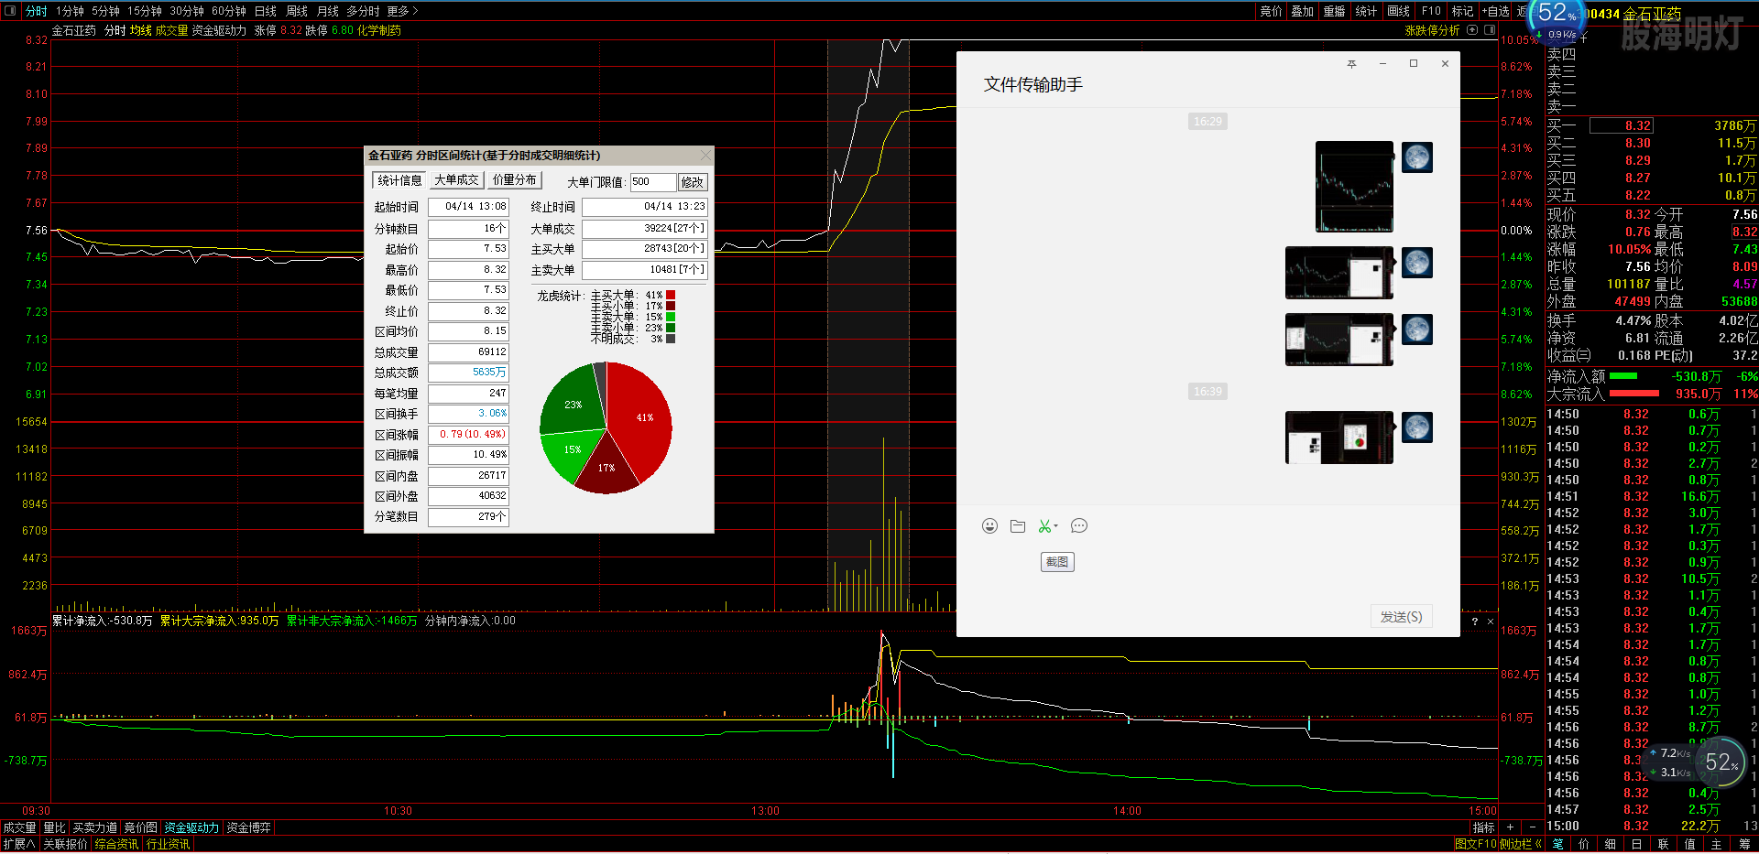Select the 周线 weekly chart tab

pos(297,11)
